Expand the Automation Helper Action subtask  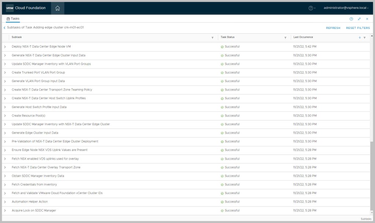pyautogui.click(x=5, y=202)
